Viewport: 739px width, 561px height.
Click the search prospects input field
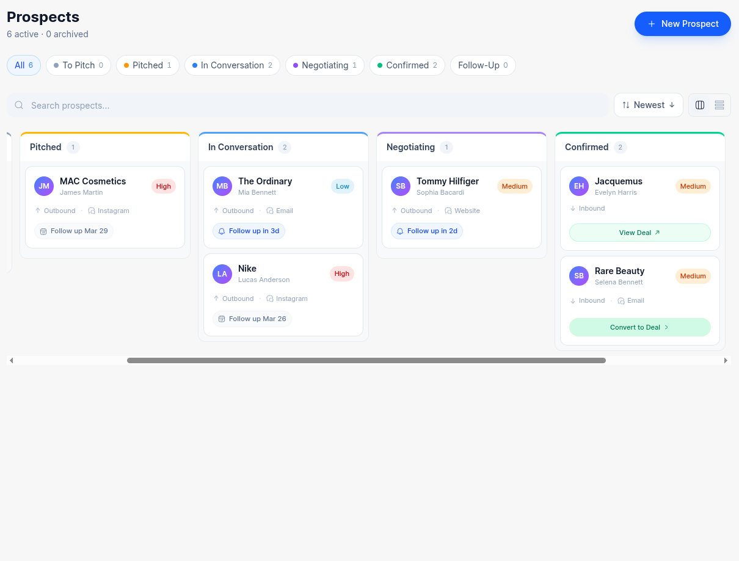coord(305,105)
